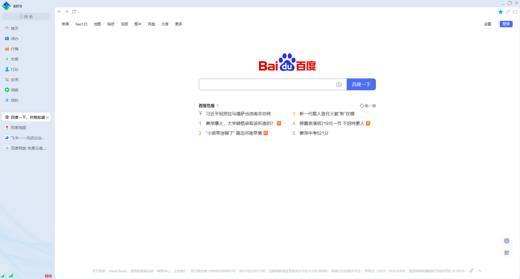Click the 百度一下 search button
This screenshot has width=520, height=279.
tap(361, 84)
